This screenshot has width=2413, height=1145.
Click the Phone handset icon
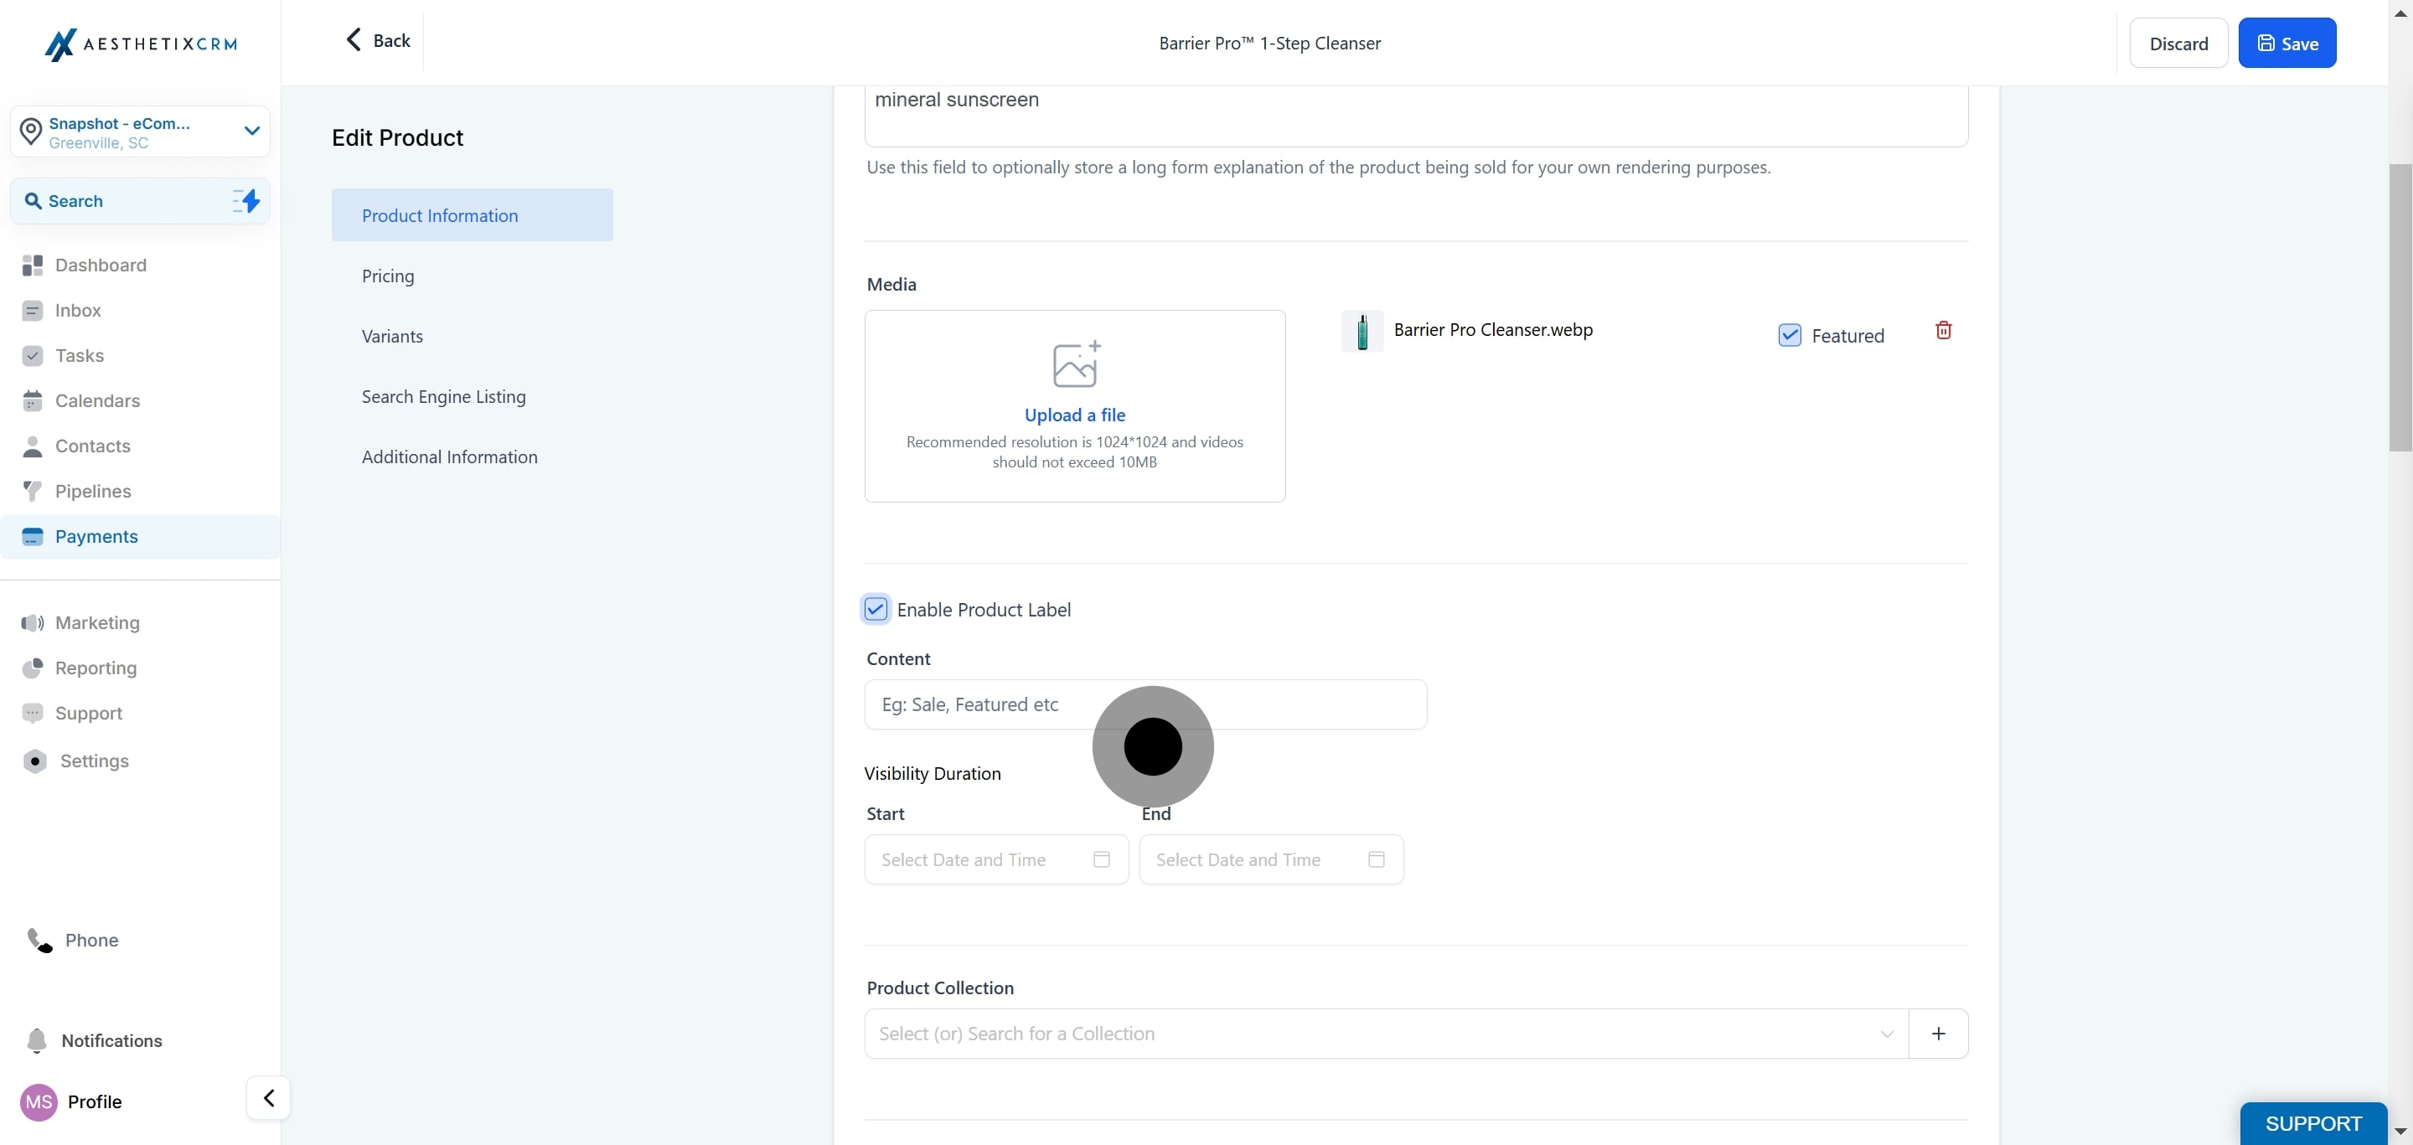(39, 940)
